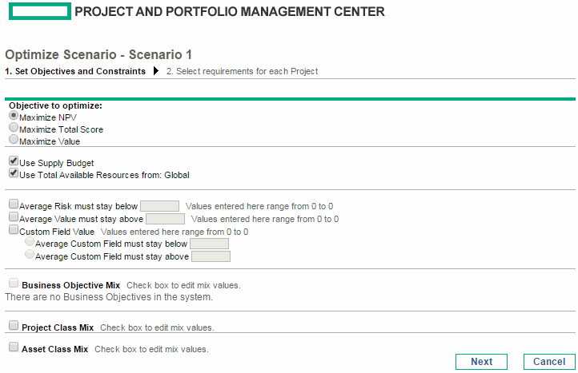Select Maximize NPV radio button
This screenshot has height=373, width=578.
point(14,116)
